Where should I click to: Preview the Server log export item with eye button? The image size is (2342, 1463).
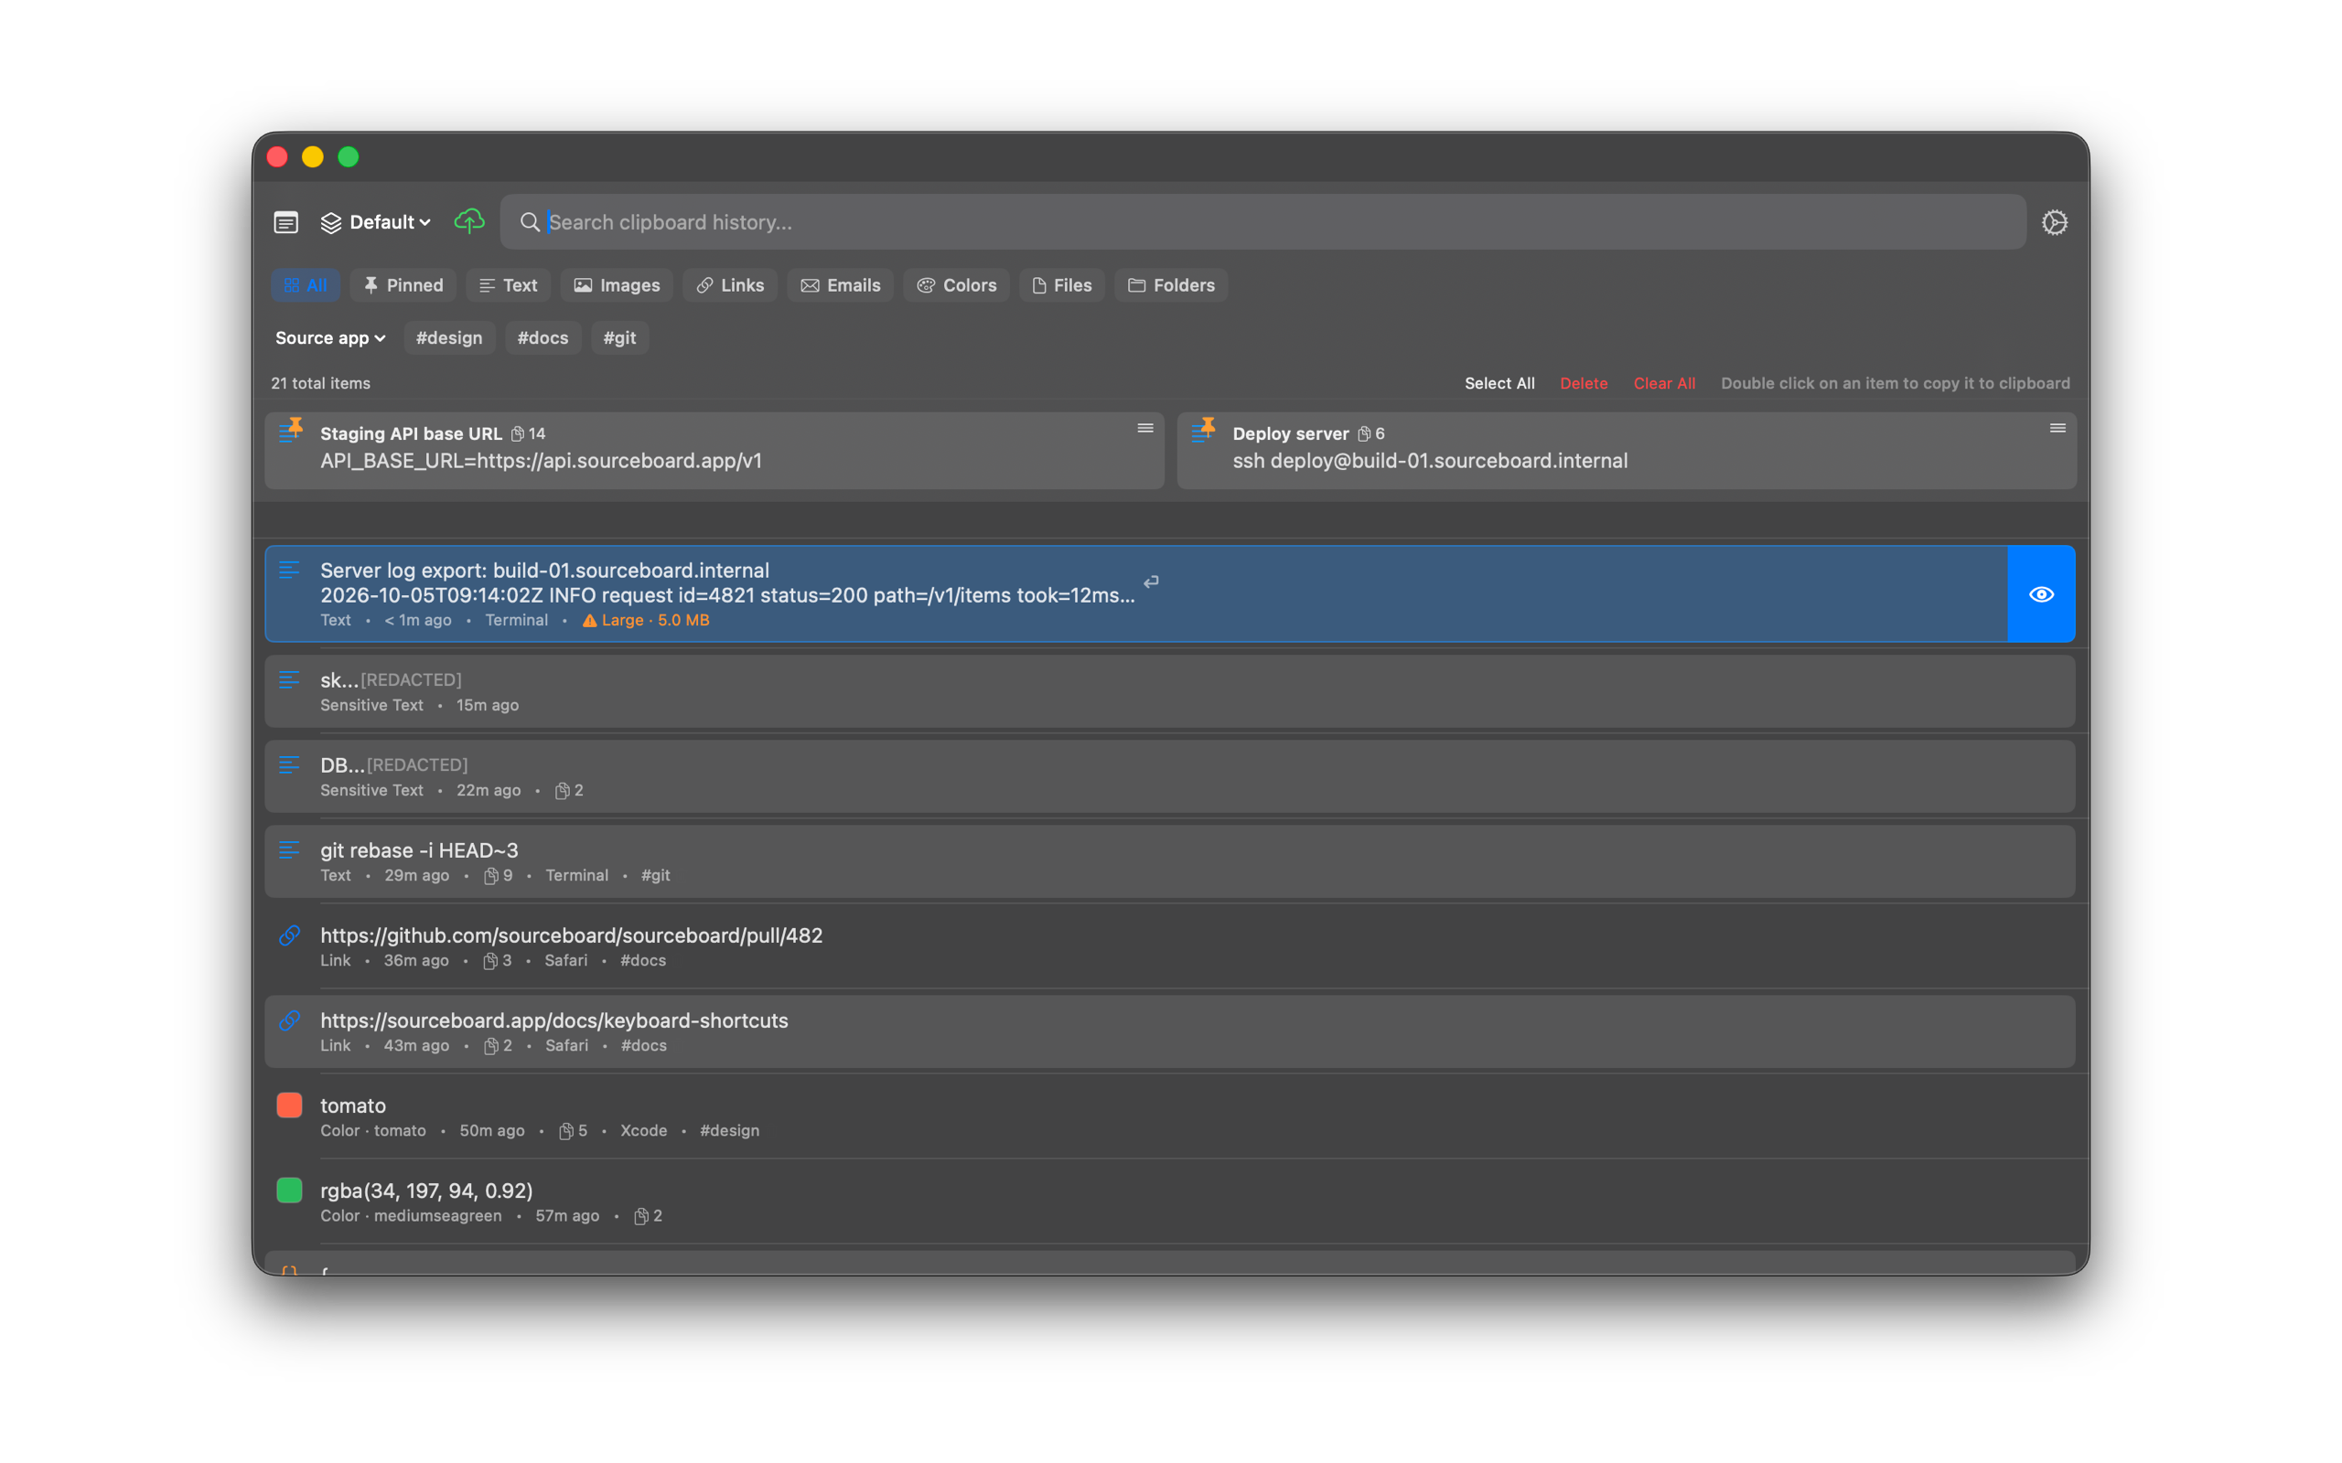click(2041, 594)
